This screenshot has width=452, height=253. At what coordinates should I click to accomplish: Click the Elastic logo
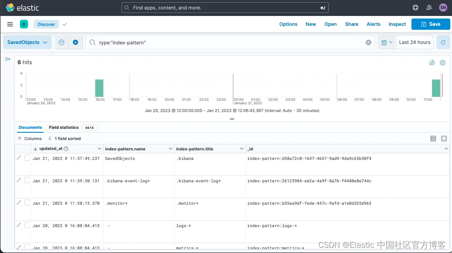click(x=22, y=8)
